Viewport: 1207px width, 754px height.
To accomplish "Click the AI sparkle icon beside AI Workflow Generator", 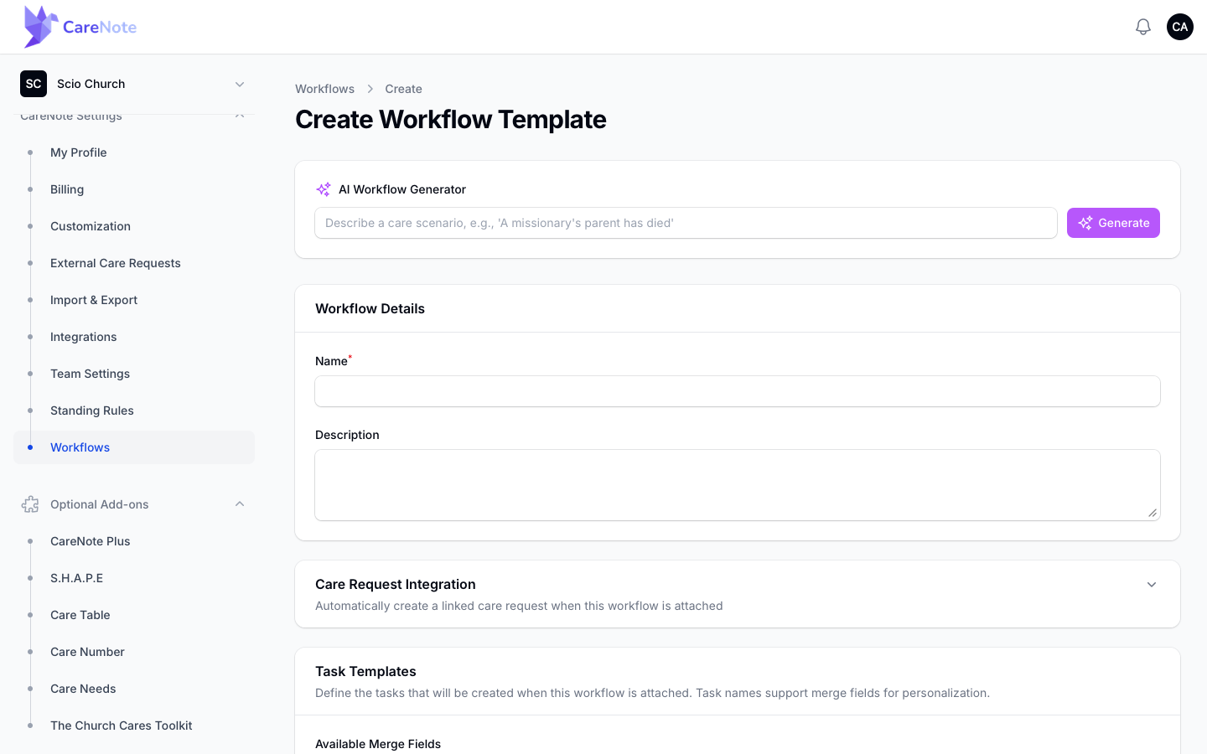I will click(324, 189).
